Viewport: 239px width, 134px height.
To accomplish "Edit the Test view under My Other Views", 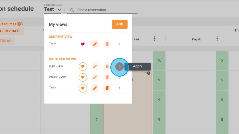I will tap(95, 88).
